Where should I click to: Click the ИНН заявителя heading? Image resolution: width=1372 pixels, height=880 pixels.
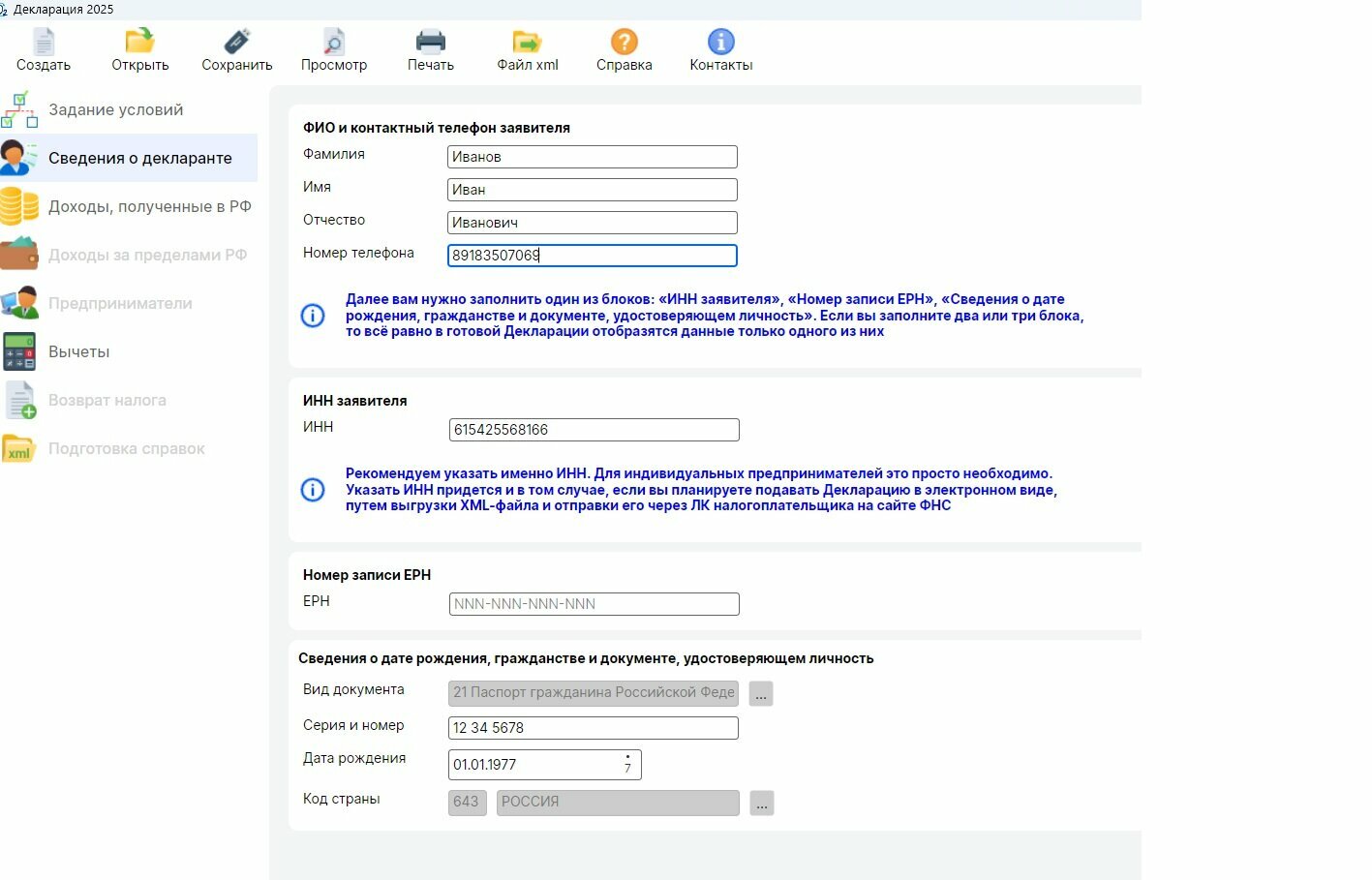click(355, 401)
